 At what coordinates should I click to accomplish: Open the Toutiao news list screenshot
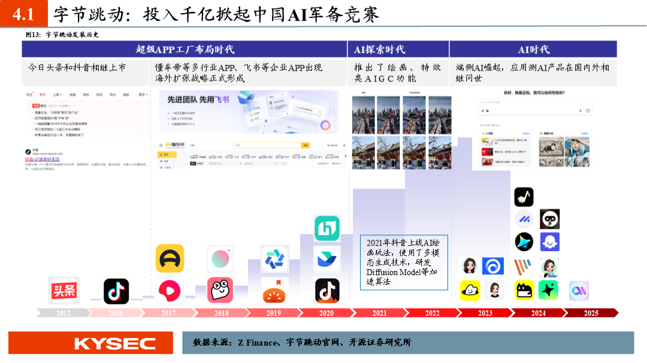coord(86,115)
